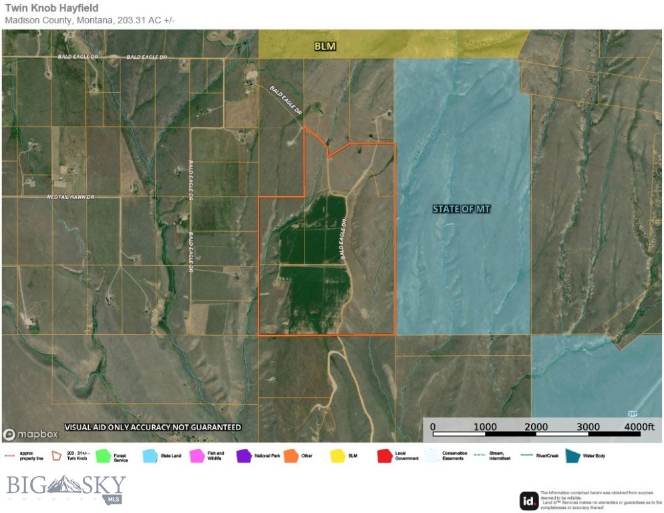Click the red Local Government legend swatch
This screenshot has width=664, height=513.
pyautogui.click(x=384, y=456)
